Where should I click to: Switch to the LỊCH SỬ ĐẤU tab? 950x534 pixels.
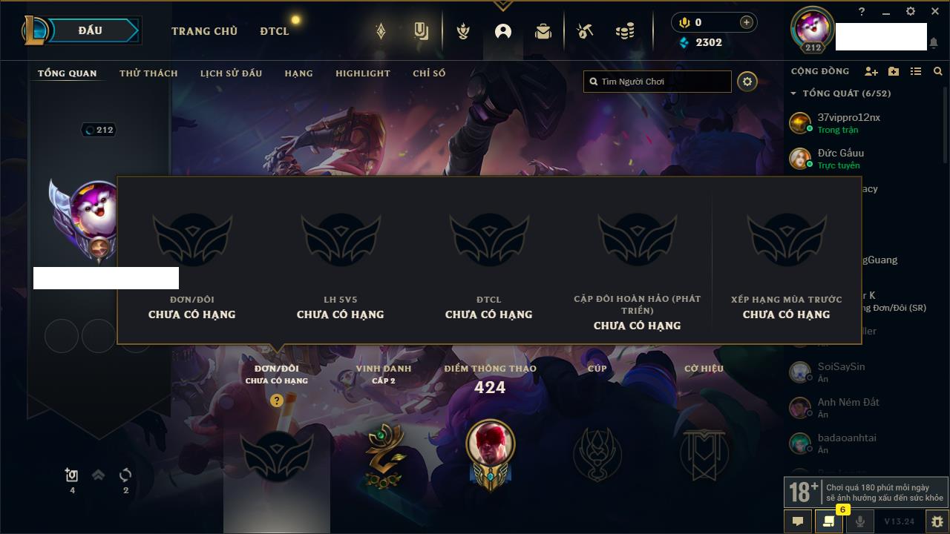231,73
